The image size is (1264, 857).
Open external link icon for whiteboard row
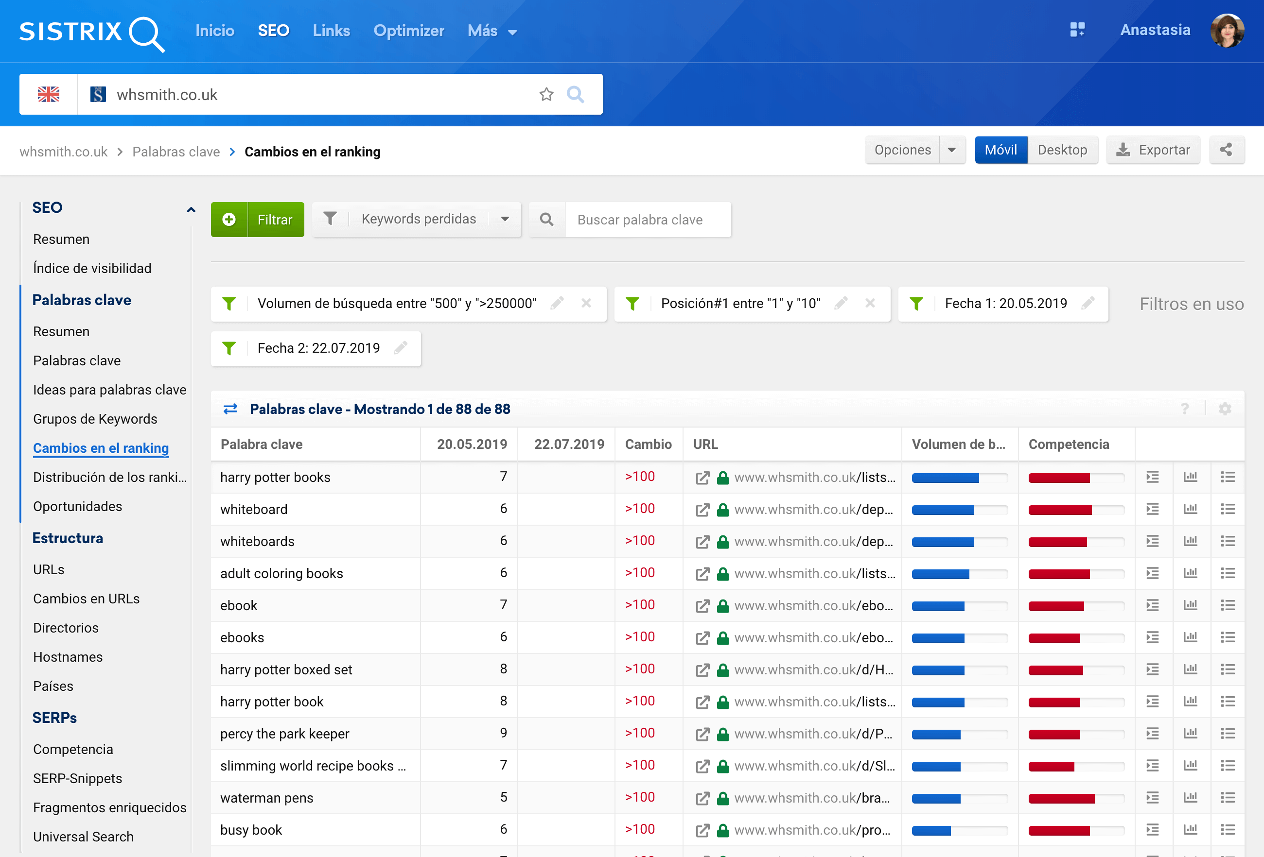click(x=702, y=510)
